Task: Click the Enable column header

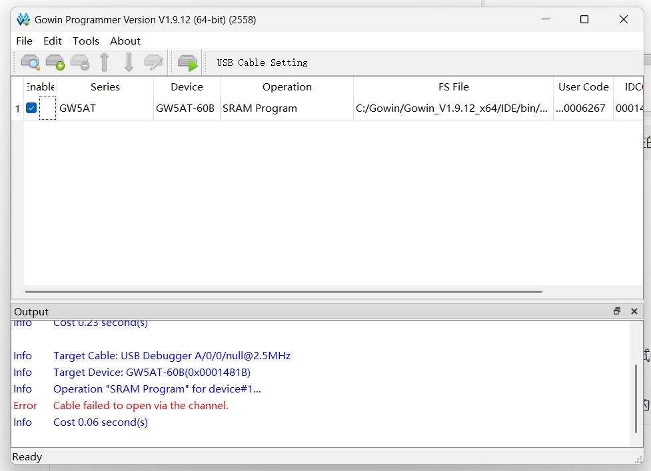Action: coord(40,86)
